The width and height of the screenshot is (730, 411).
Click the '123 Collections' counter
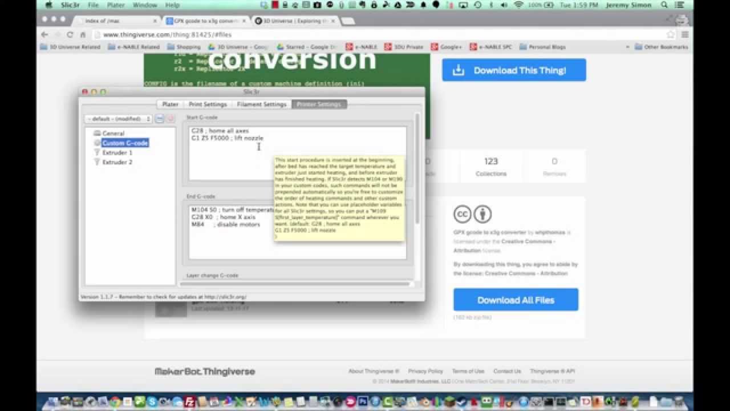(x=490, y=166)
